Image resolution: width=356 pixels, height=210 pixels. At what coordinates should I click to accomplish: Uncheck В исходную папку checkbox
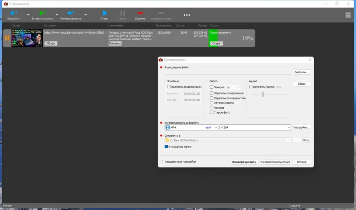(166, 147)
